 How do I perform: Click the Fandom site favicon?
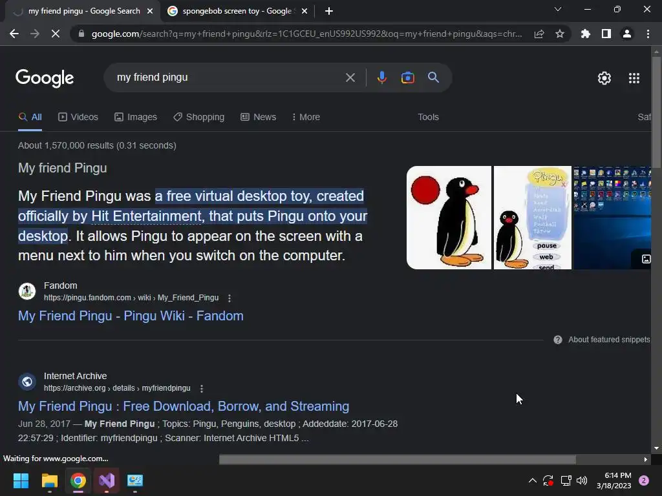point(27,291)
